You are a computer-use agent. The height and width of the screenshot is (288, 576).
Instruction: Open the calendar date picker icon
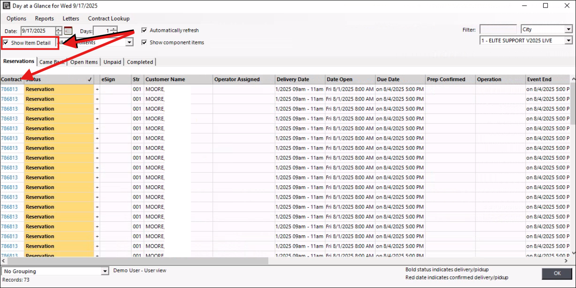pos(68,31)
